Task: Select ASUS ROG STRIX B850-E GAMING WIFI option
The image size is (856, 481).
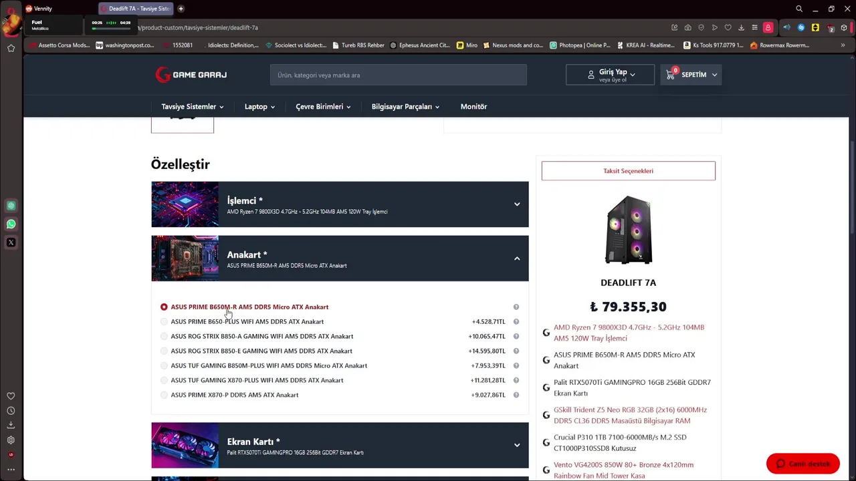Action: (164, 351)
